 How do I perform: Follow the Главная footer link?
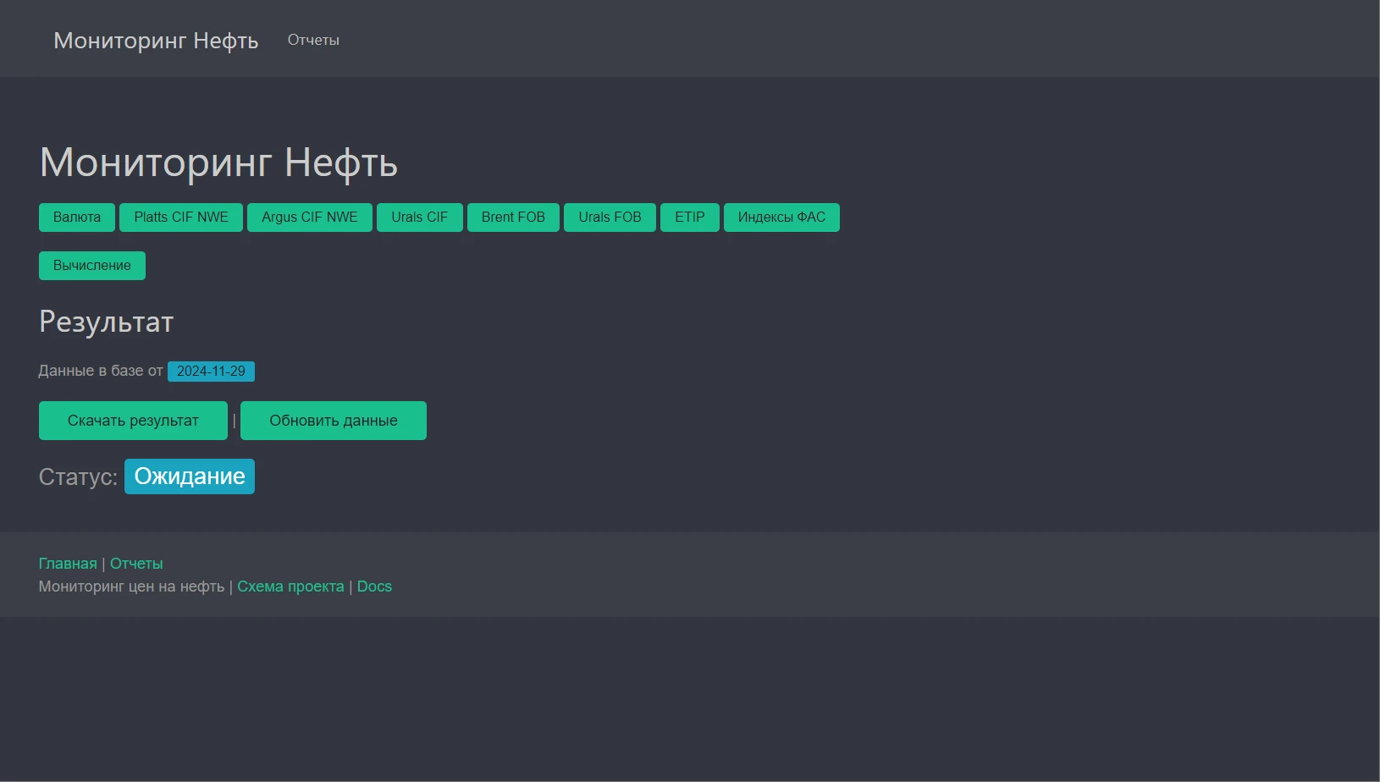68,564
